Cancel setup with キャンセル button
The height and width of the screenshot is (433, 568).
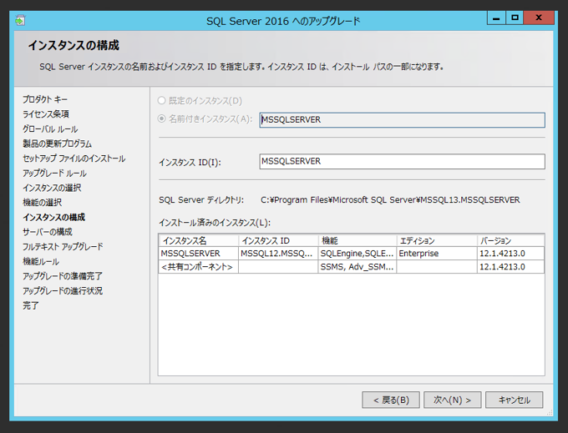(514, 400)
